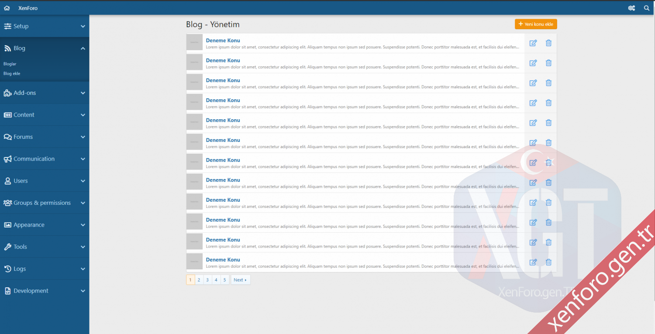Open the Groups & permissions menu
The height and width of the screenshot is (334, 655).
[42, 203]
